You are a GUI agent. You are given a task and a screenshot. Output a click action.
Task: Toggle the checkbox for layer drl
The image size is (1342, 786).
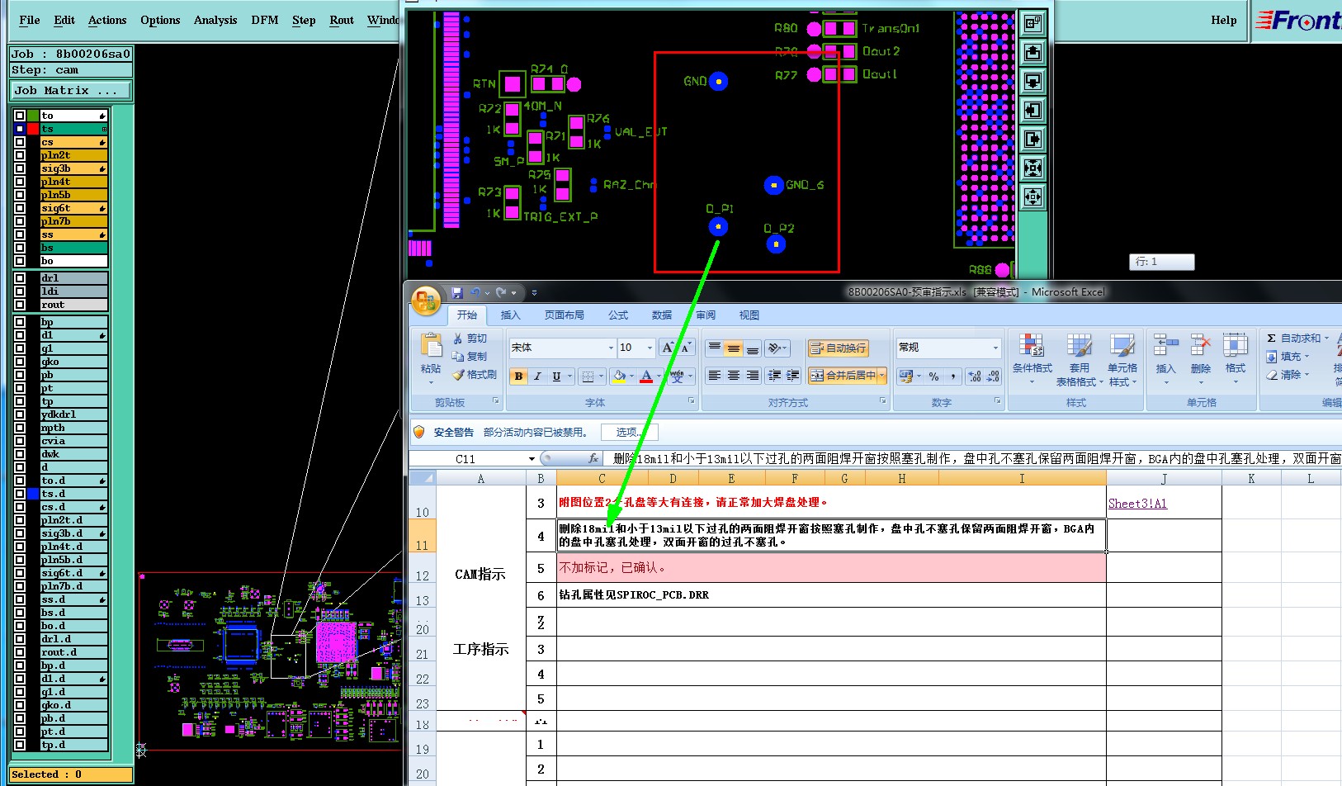coord(20,278)
